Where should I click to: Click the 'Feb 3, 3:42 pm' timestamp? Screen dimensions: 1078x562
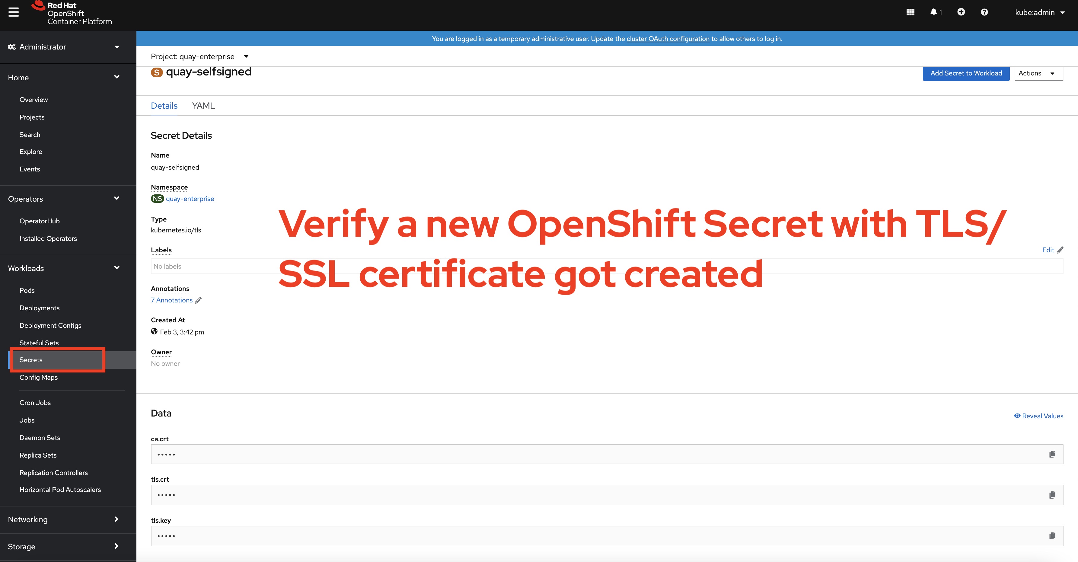click(x=182, y=332)
